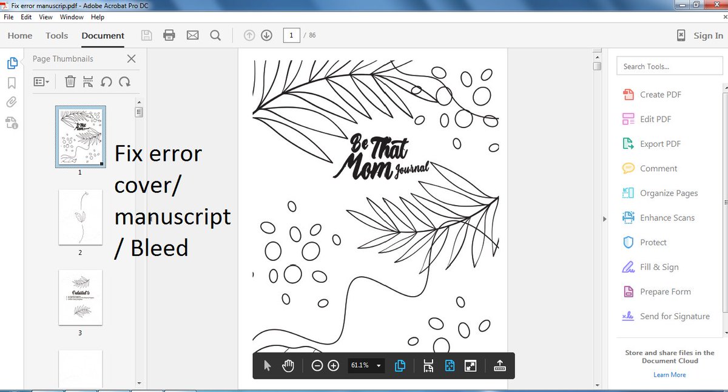
Task: Switch to the Home tab
Action: click(20, 36)
